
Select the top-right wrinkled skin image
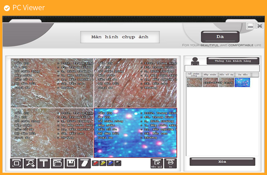pyautogui.click(x=135, y=83)
